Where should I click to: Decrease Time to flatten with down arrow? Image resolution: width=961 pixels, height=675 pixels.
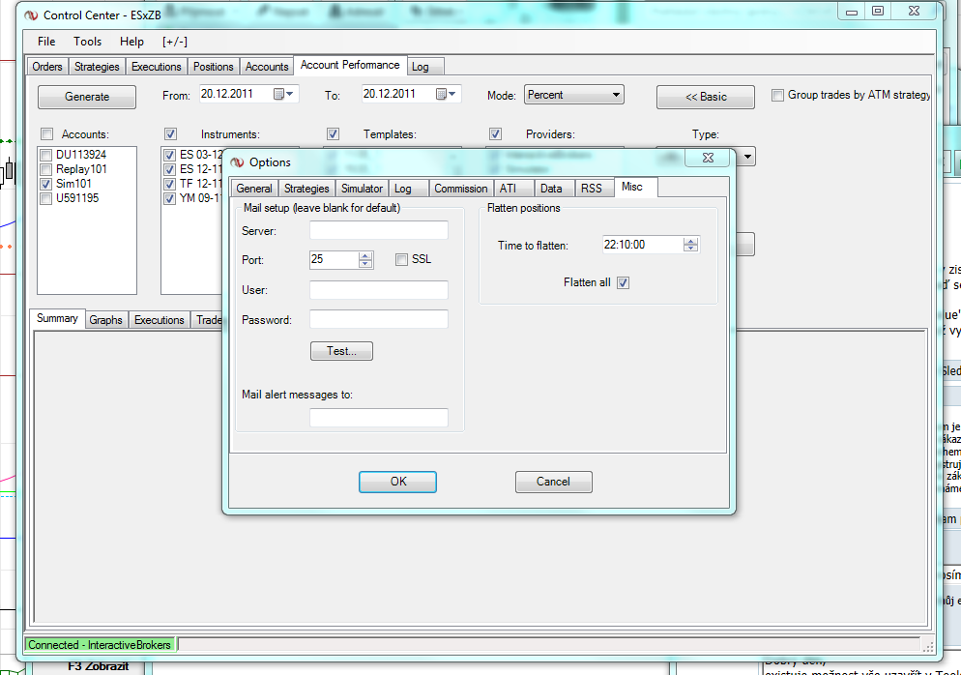coord(690,249)
